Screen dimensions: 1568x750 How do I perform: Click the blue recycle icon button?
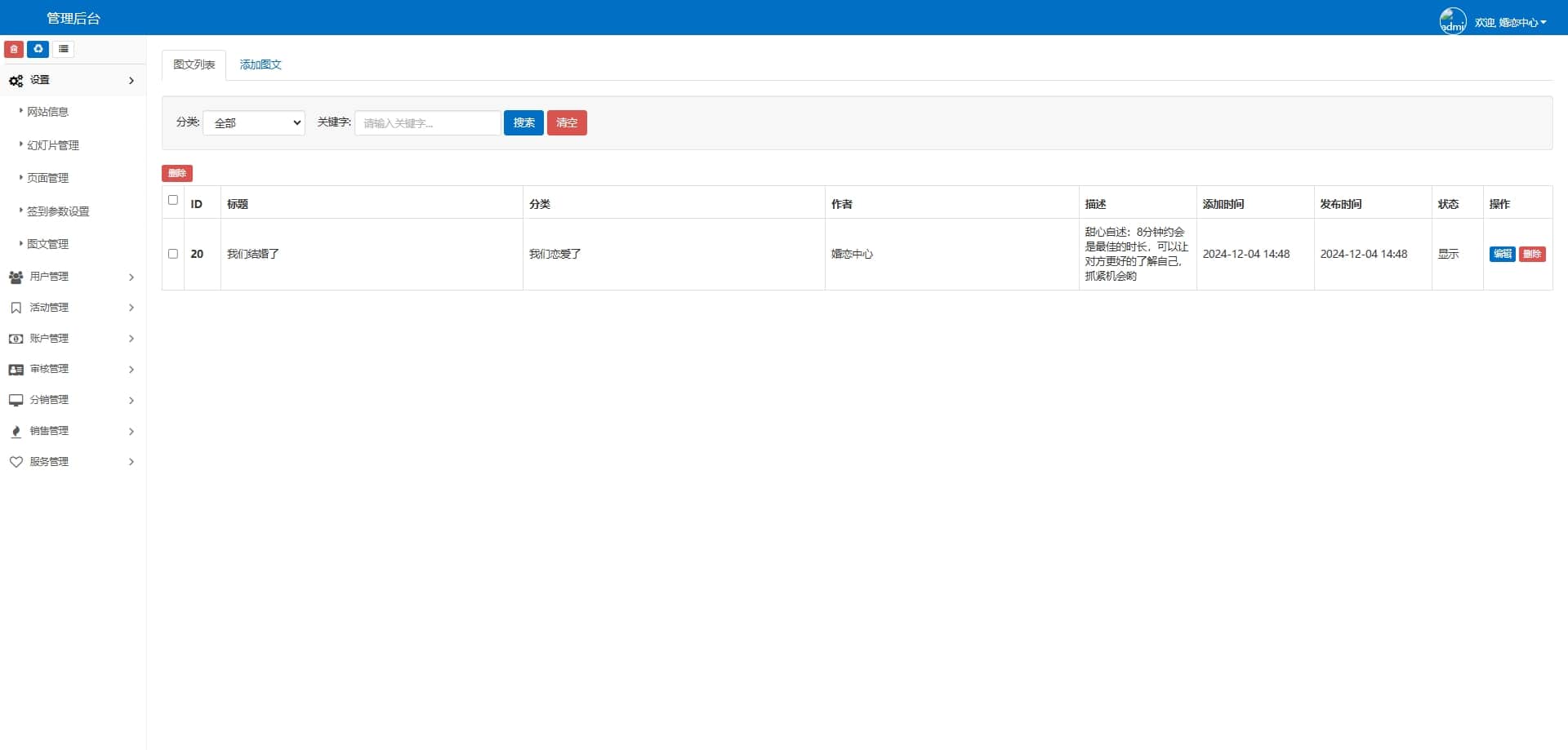pyautogui.click(x=38, y=49)
